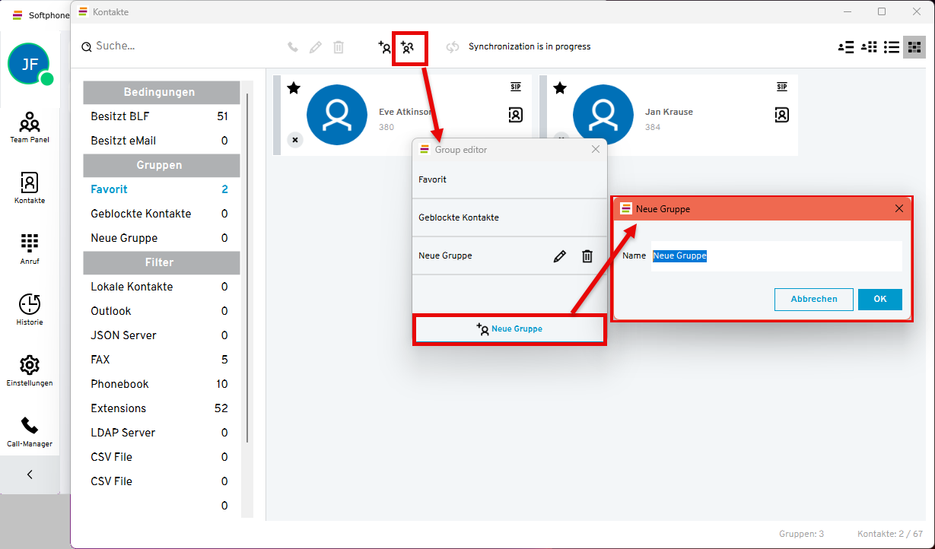Screen dimensions: 935x549
Task: Click Abbrechen in Neue Gruppe dialog
Action: (x=813, y=300)
